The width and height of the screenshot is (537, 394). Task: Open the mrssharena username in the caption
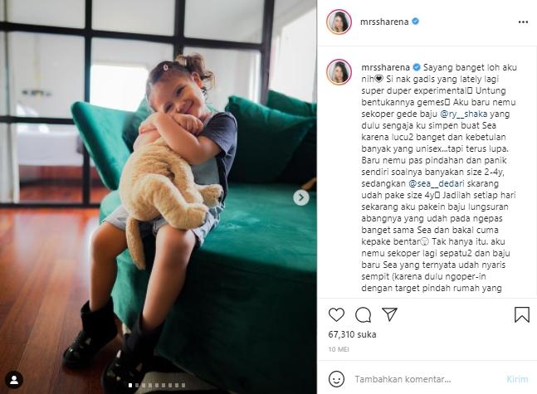[386, 67]
